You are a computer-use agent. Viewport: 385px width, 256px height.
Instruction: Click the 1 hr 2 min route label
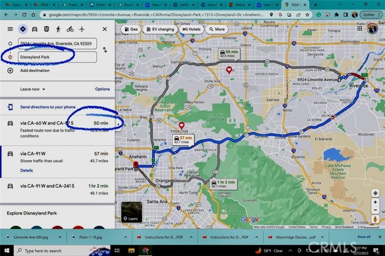224,184
